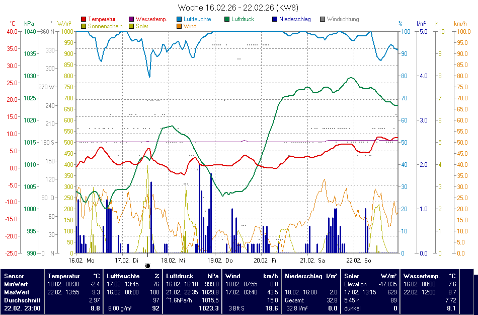Viewport: 478px width, 315px height.
Task: Click the green Luftdruck legend swatch
Action: point(227,19)
